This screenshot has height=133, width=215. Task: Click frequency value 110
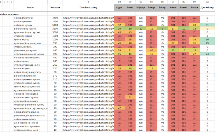coord(55,79)
